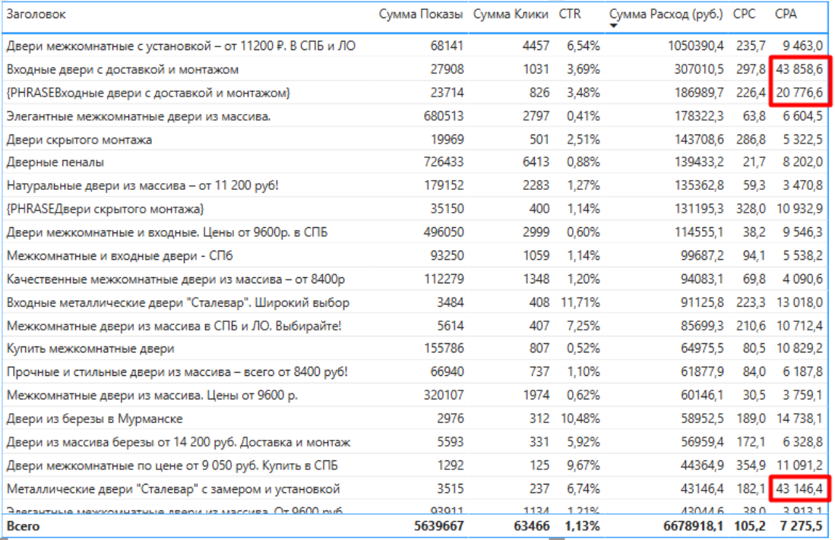Sort by the Сумма Клики column
This screenshot has height=540, width=835.
click(x=511, y=14)
